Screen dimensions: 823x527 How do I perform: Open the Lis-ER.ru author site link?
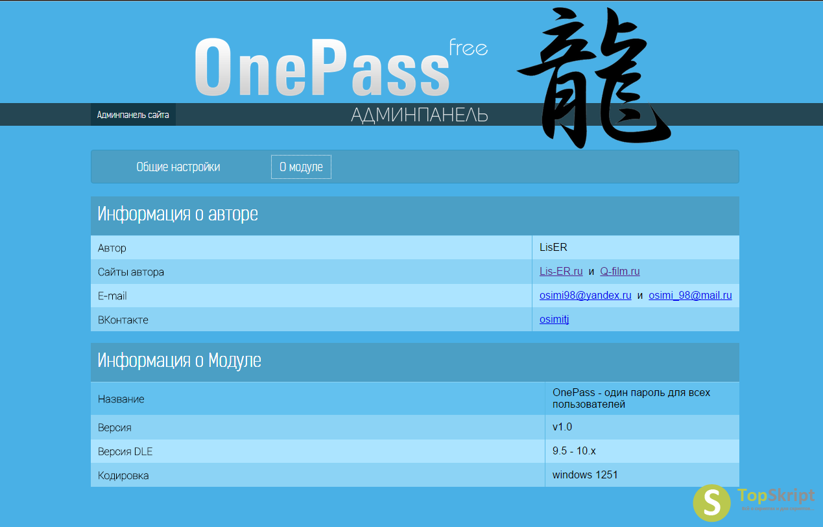point(561,272)
